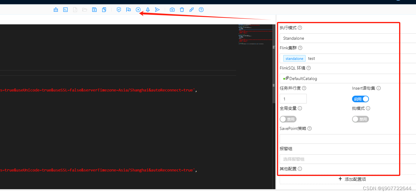The image size is (416, 194).
Task: Check SQL syntax with the shield icon
Action: pos(119,10)
